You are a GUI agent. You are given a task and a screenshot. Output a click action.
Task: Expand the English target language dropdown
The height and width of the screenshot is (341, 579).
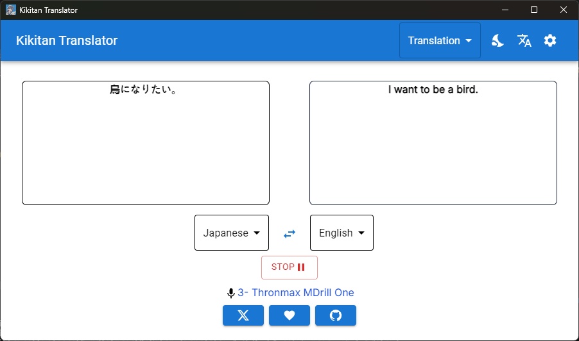coord(341,233)
